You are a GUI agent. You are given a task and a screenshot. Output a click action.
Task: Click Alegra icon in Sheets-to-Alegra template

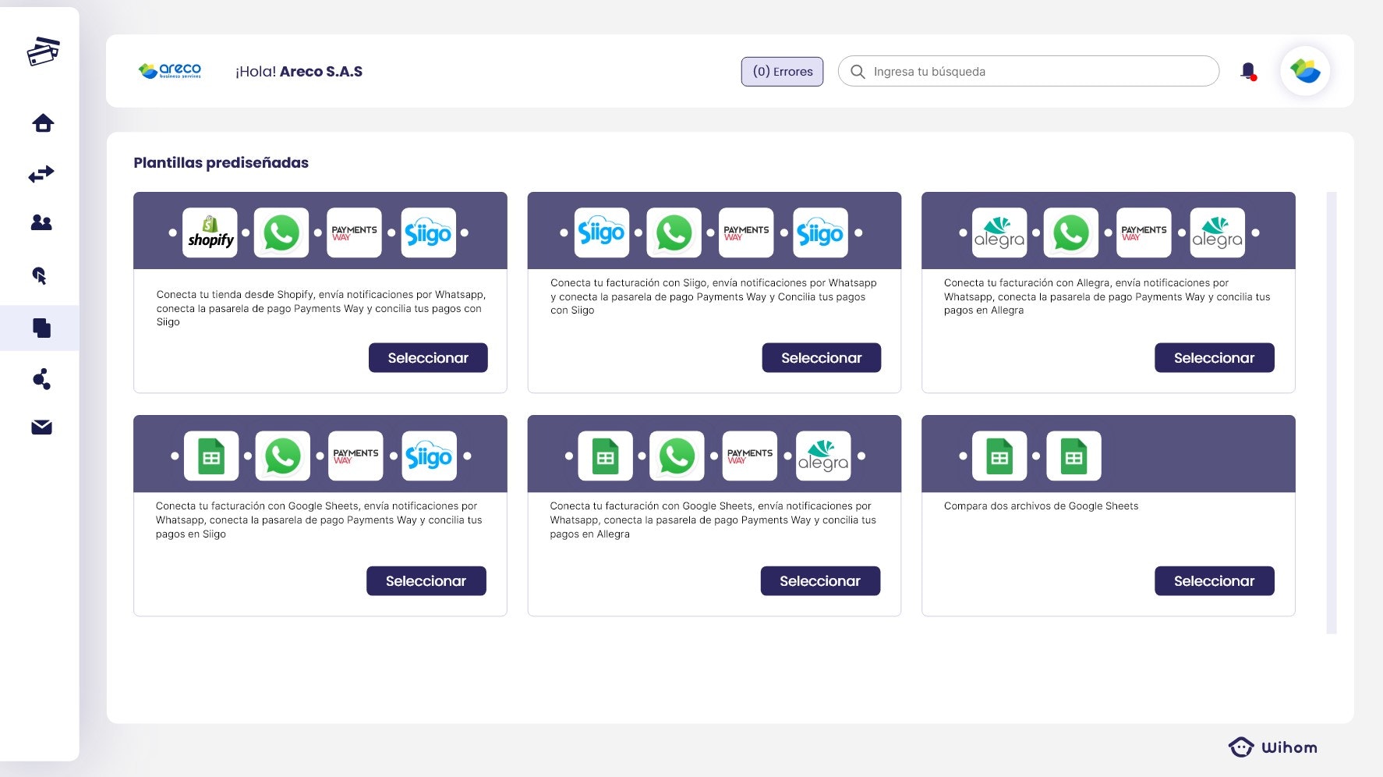point(823,456)
